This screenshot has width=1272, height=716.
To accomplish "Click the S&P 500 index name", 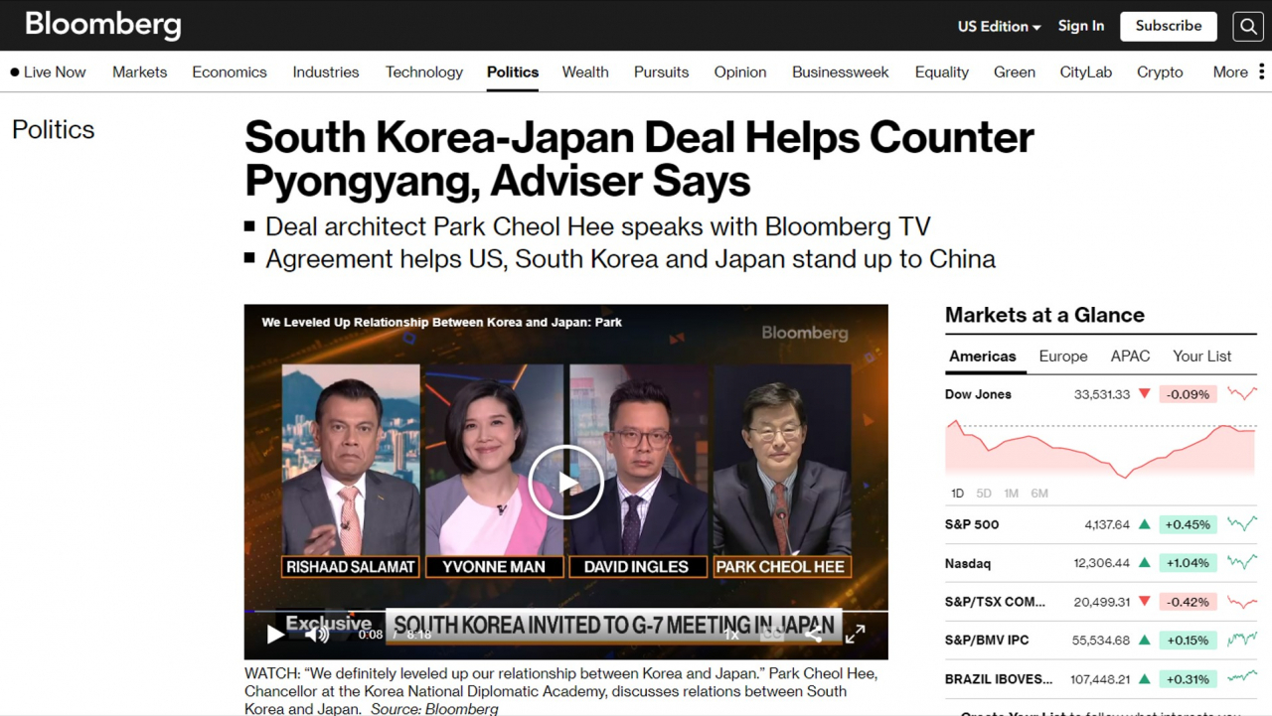I will pyautogui.click(x=972, y=524).
